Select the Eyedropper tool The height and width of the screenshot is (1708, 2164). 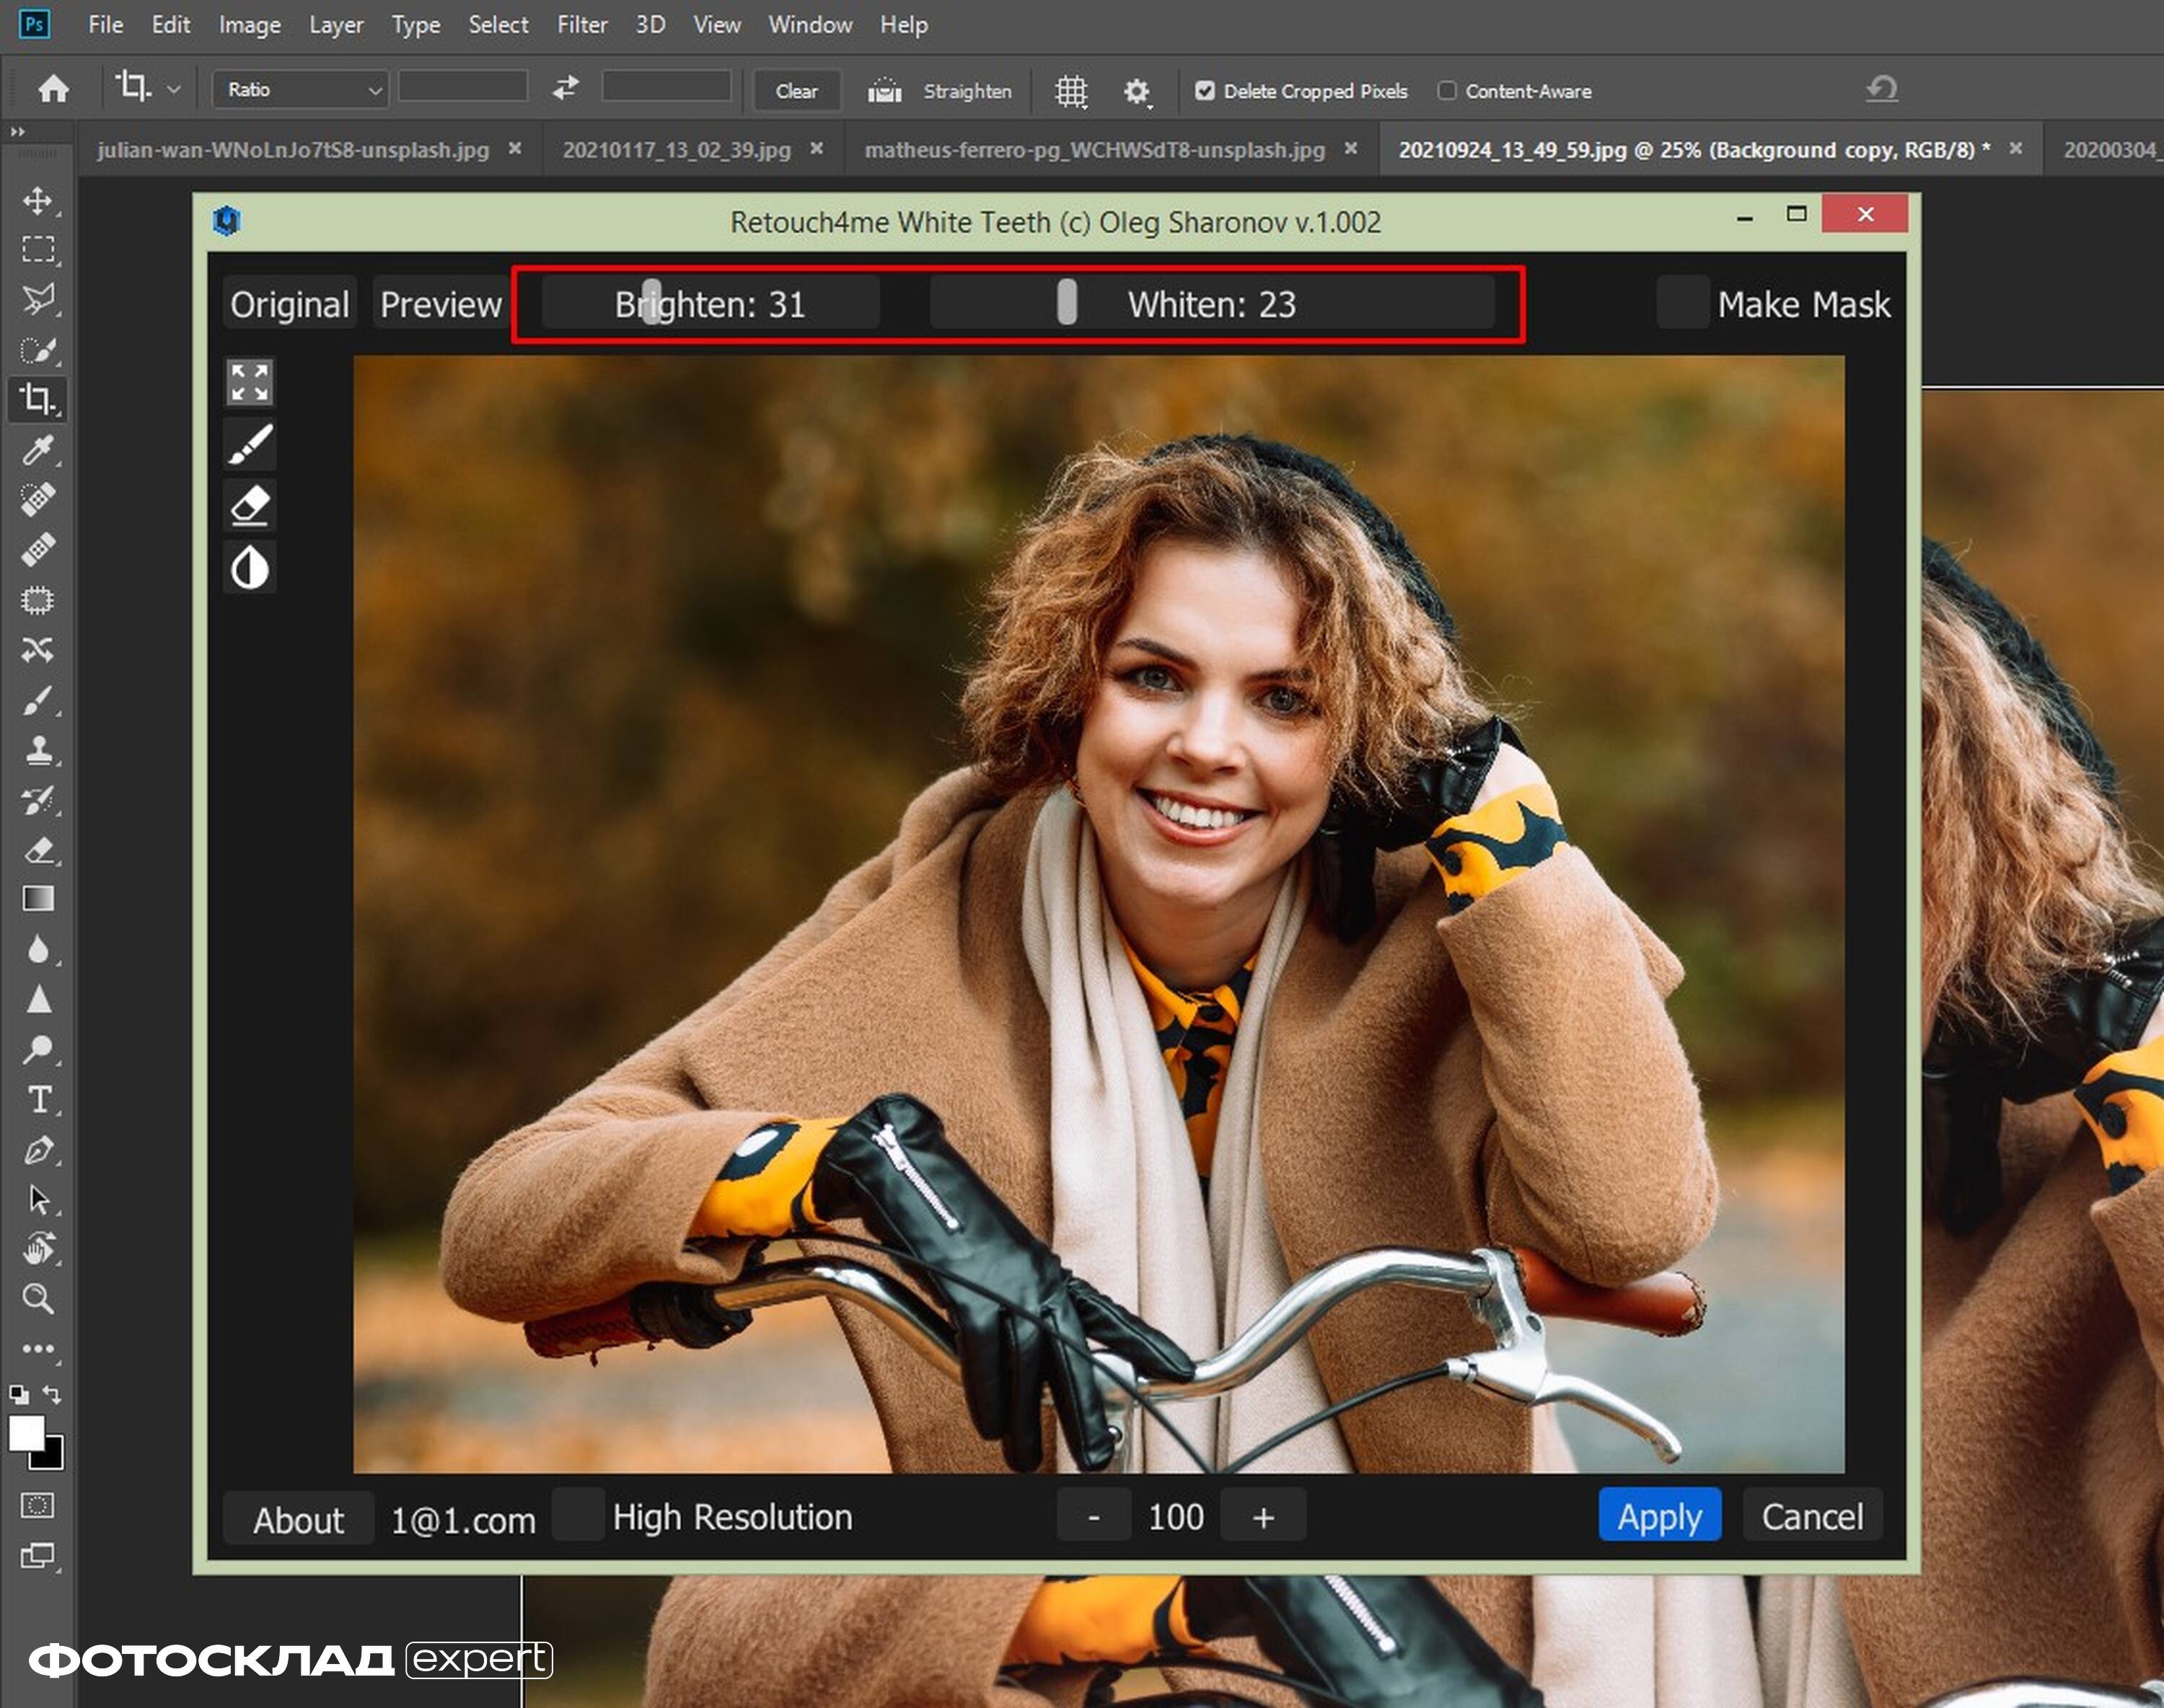click(38, 450)
